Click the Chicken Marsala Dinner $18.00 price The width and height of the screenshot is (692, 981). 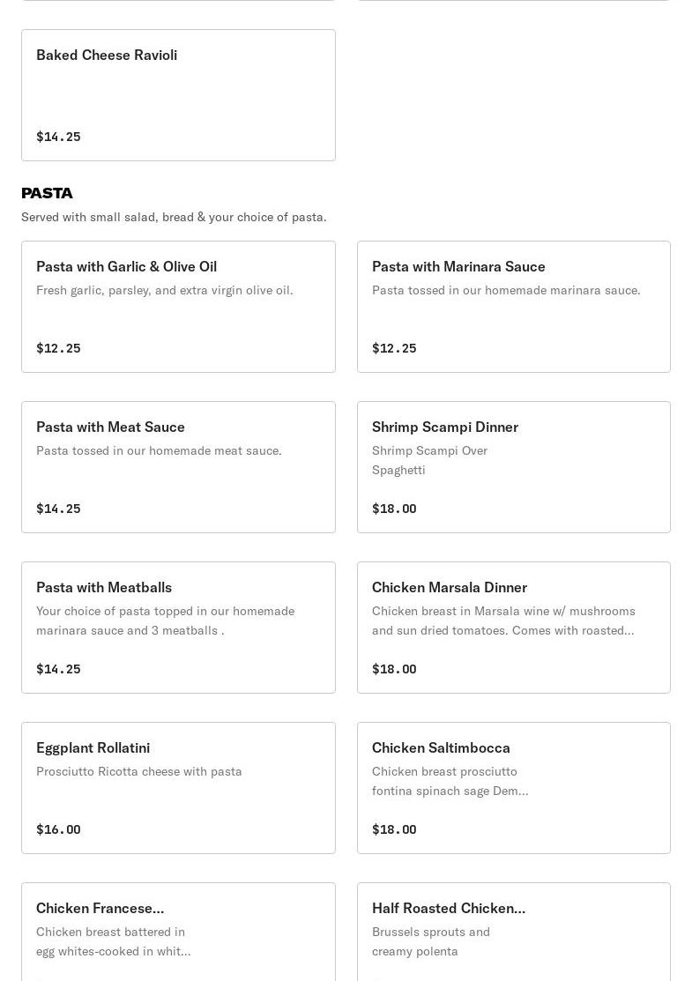(x=394, y=669)
